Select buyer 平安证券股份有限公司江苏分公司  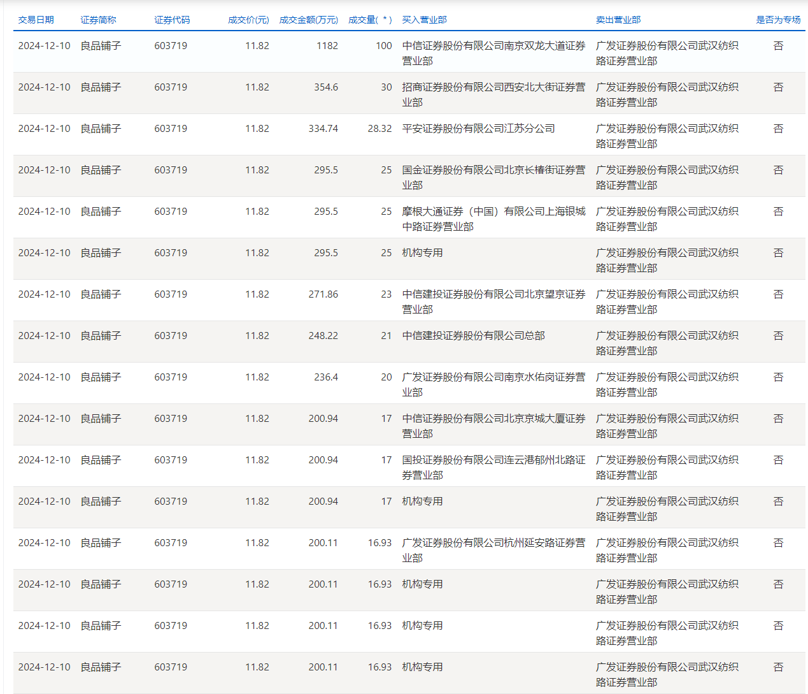tap(478, 129)
